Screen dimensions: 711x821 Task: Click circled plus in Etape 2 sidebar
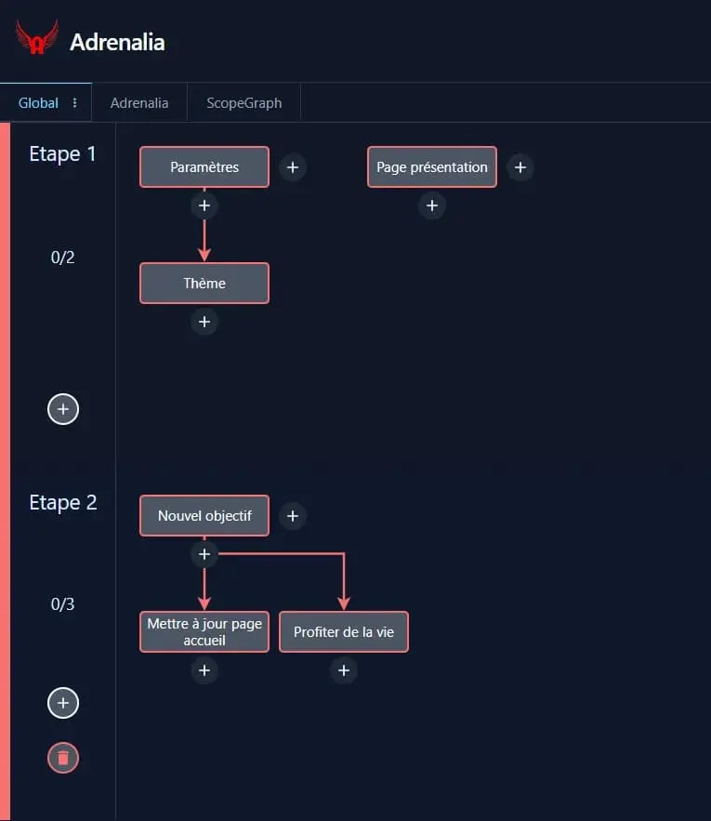point(63,703)
